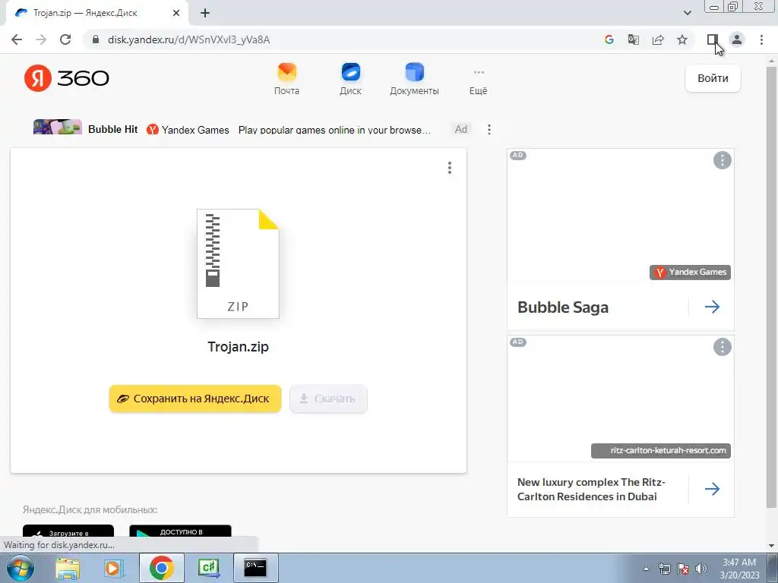
Task: Click the volume speaker tray icon
Action: pos(701,569)
